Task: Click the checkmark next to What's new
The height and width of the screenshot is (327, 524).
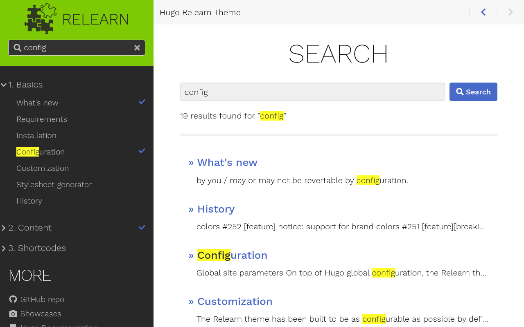Action: click(x=141, y=102)
